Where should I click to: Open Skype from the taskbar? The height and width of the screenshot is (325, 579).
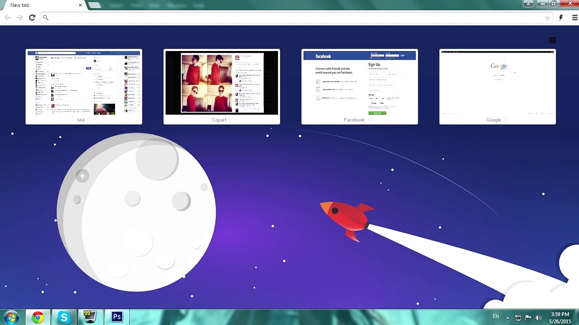[x=64, y=317]
